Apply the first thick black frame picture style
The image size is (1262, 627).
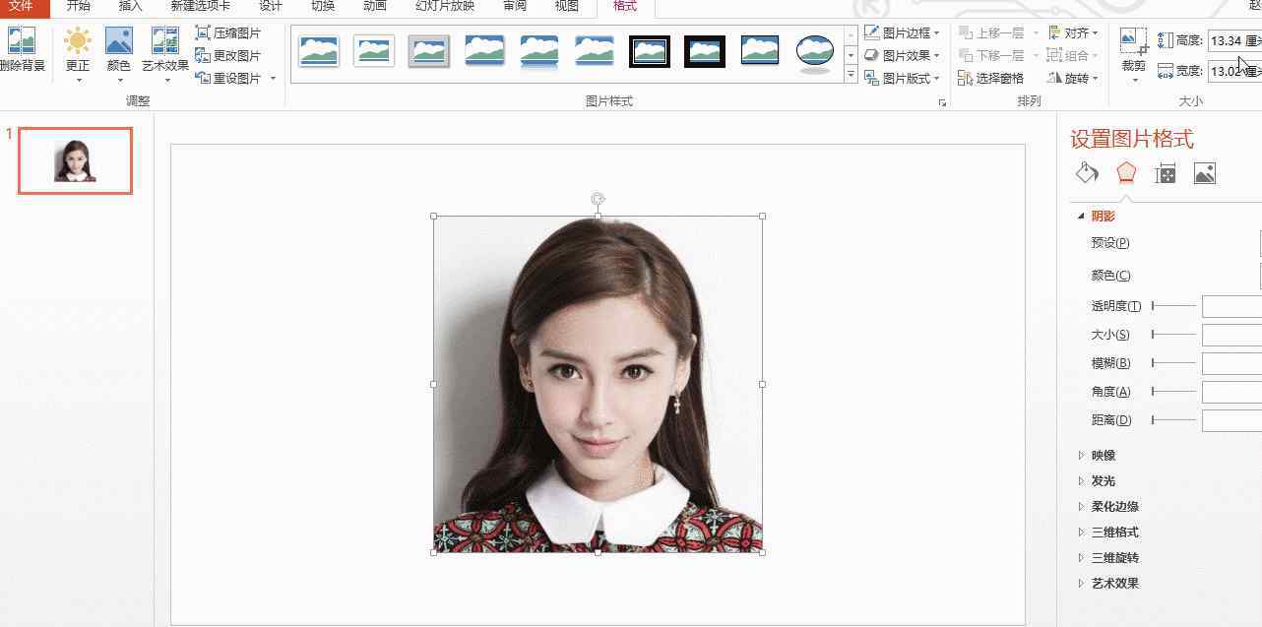tap(650, 51)
